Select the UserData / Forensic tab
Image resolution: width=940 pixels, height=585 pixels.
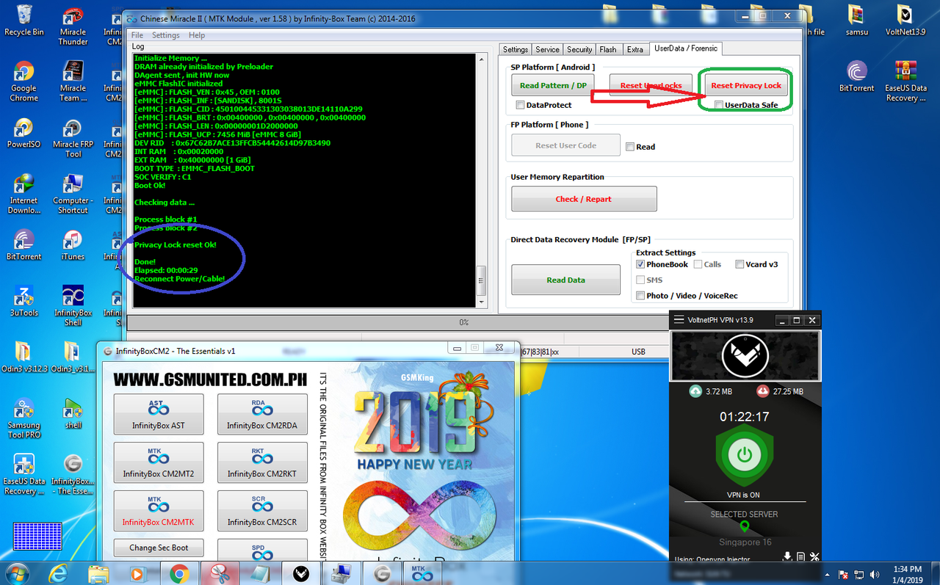click(x=686, y=48)
